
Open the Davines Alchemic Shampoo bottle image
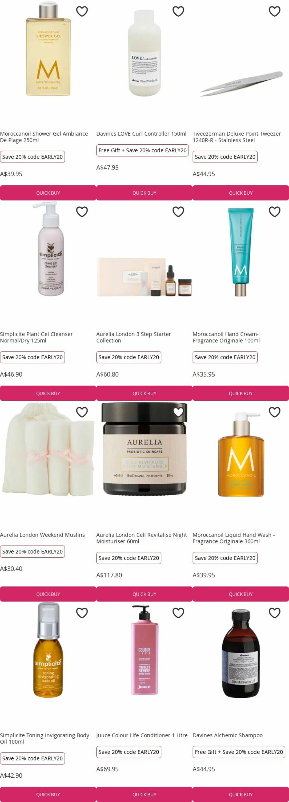coord(240,654)
